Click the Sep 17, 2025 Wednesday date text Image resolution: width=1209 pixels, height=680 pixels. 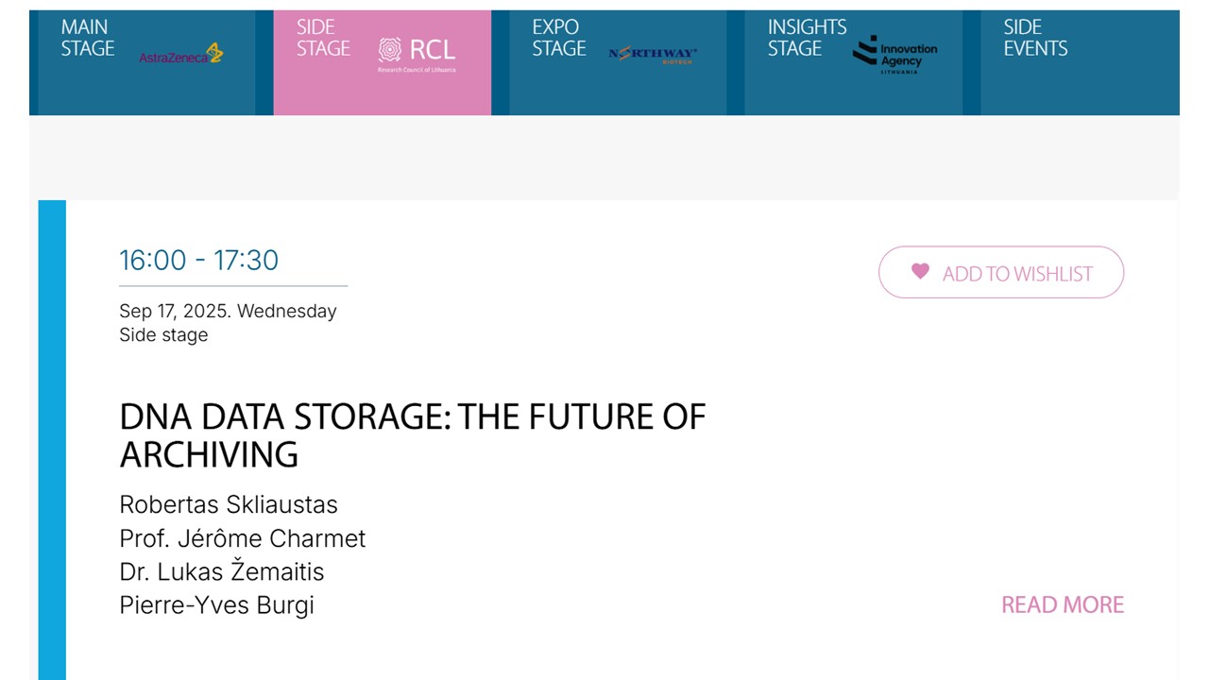228,311
